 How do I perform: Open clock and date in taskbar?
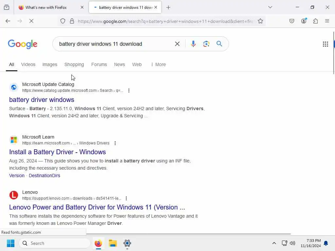(x=310, y=243)
